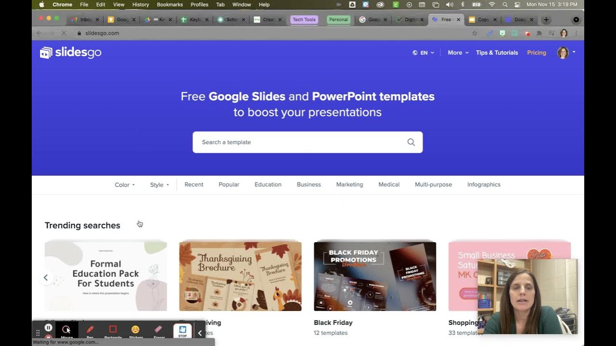This screenshot has width=616, height=346.
Task: Open the Creative Cloud menu bar icon
Action: pos(380,4)
